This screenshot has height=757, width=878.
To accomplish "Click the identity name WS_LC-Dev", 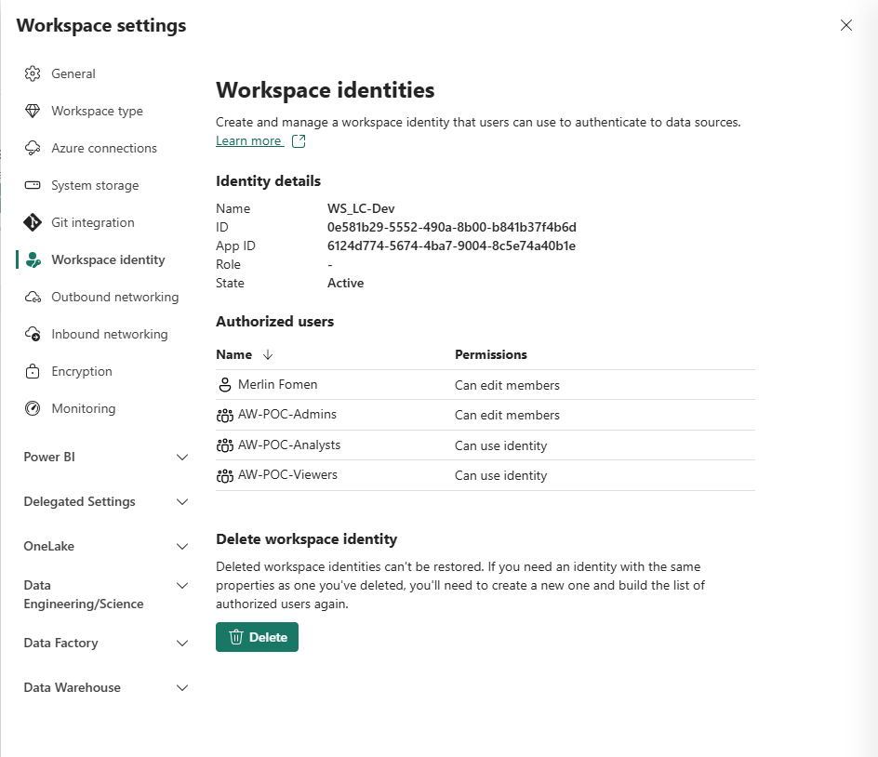I will click(361, 208).
